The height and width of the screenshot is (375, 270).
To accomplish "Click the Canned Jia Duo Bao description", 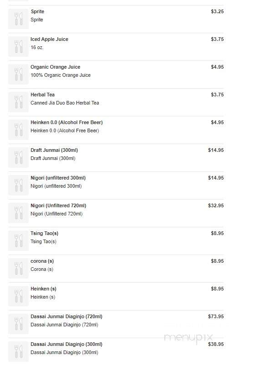I will [x=65, y=103].
